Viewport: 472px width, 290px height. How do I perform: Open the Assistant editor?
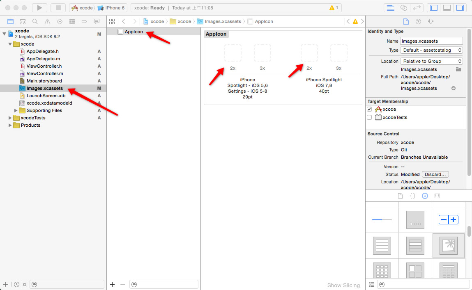click(404, 8)
